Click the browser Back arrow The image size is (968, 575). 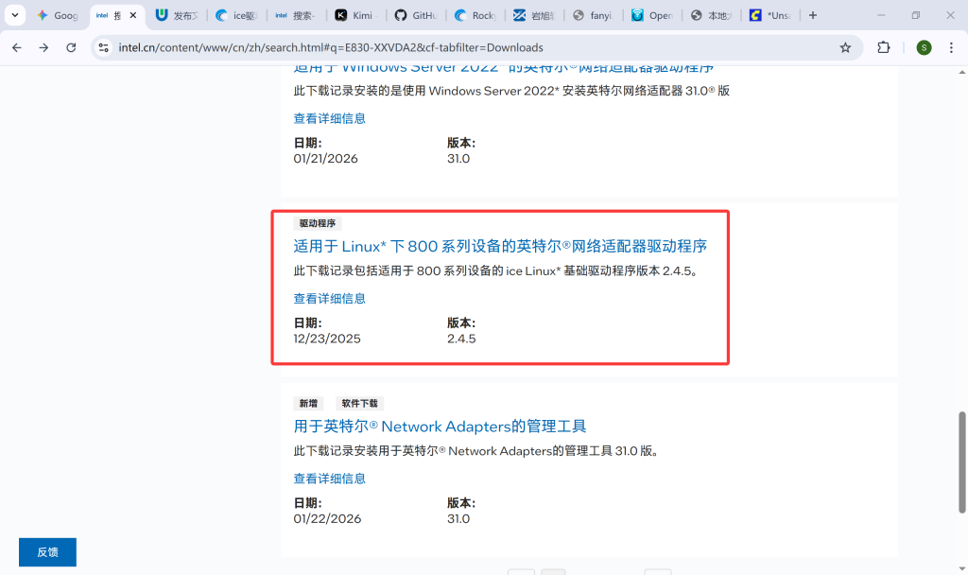(16, 47)
